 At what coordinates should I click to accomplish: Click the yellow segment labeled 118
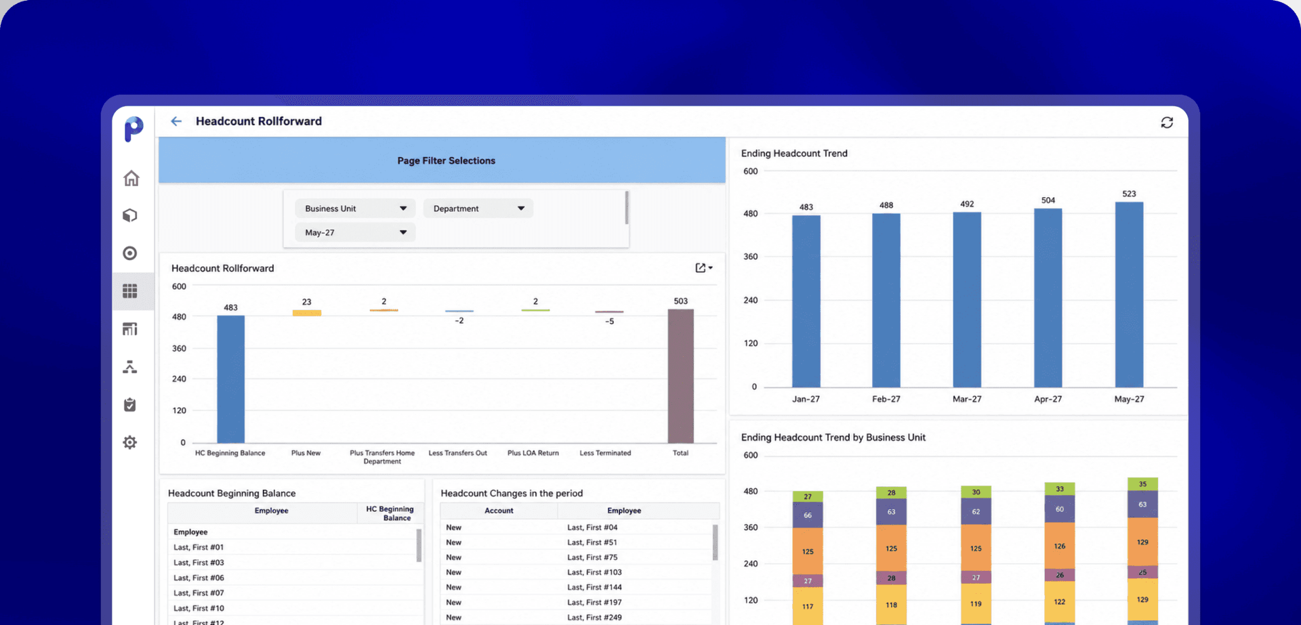[891, 605]
